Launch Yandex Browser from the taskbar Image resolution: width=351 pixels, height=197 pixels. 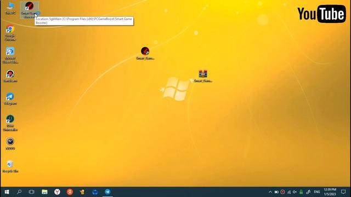click(57, 192)
